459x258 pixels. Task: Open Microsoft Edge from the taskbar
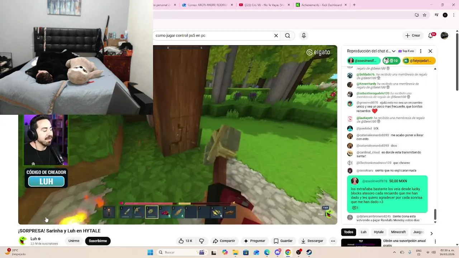(x=267, y=252)
